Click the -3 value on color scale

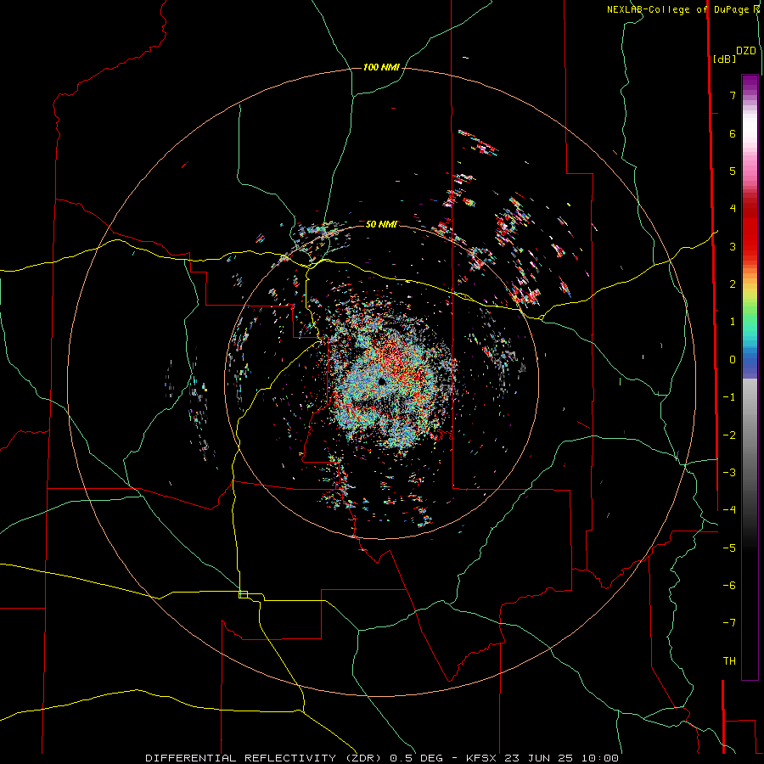point(729,473)
